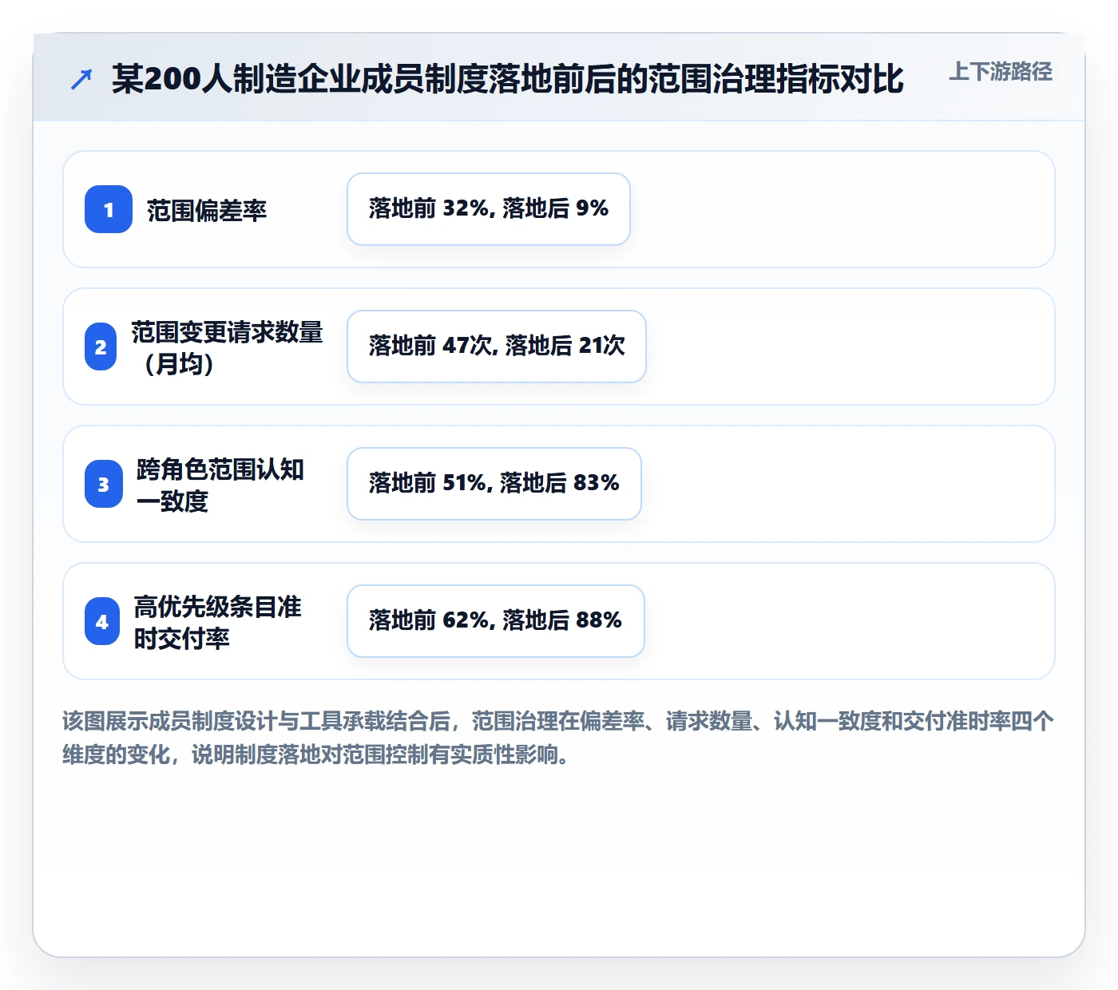Click the value box 落地前 51%, 落地后 83%
This screenshot has width=1118, height=990.
[x=494, y=484]
